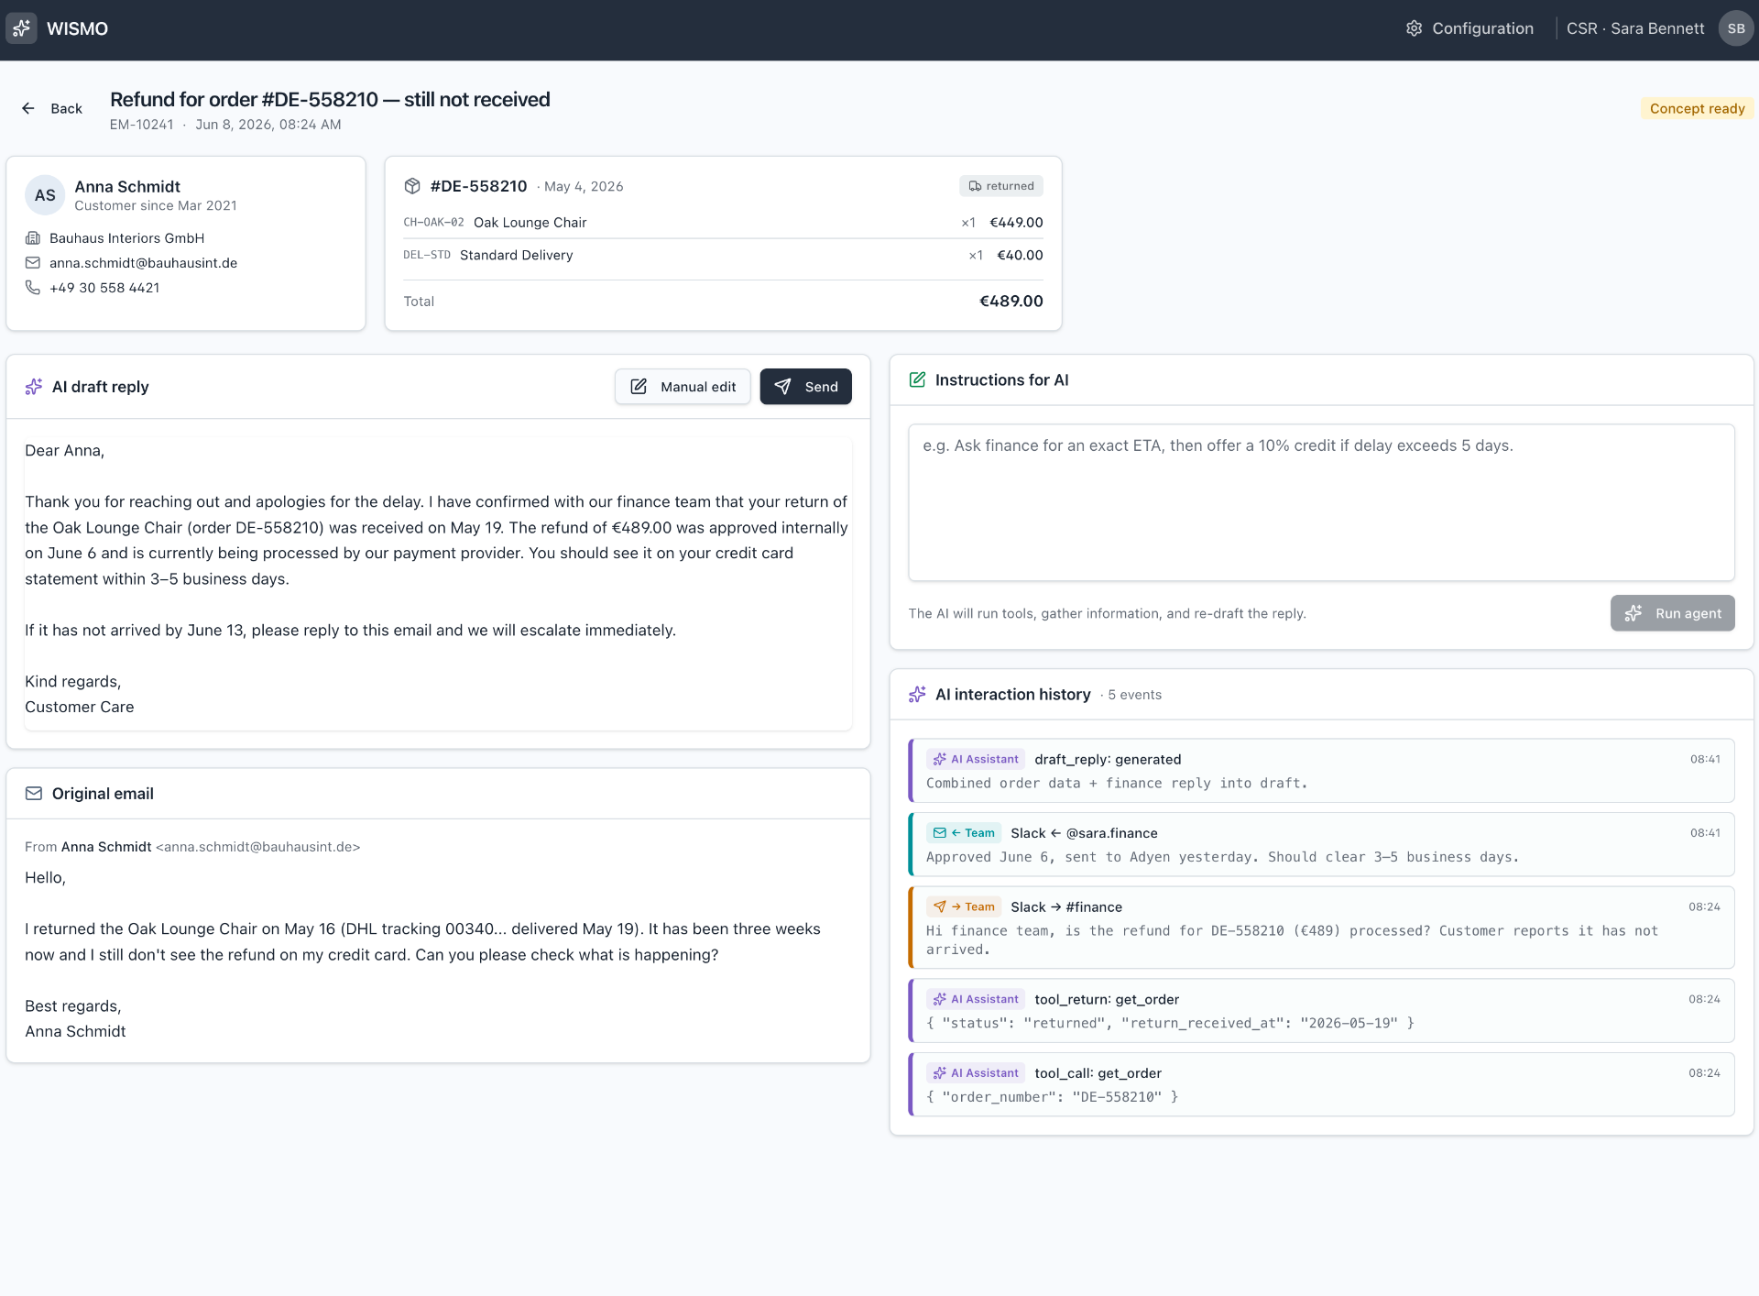
Task: Run agent with the instructions
Action: [1673, 613]
